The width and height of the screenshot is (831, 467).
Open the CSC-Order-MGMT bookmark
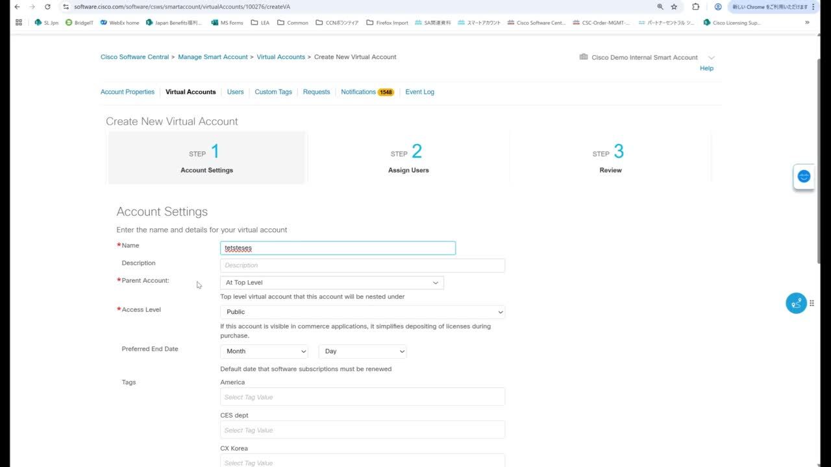coord(601,22)
